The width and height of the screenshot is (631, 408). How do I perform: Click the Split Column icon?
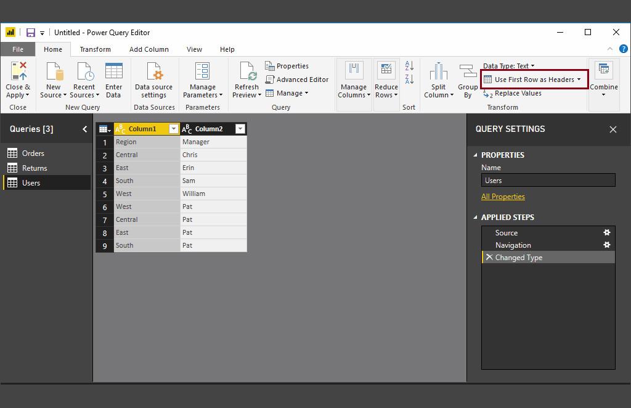[x=438, y=72]
